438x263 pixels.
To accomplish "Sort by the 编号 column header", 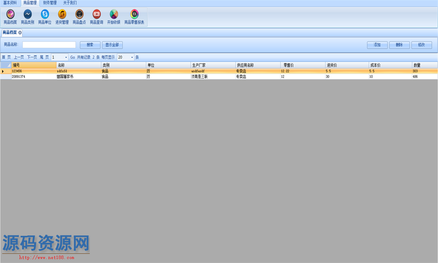I will point(34,65).
